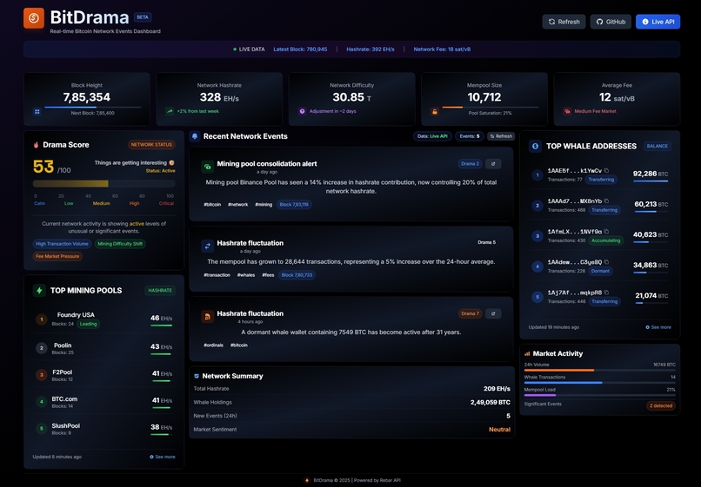This screenshot has height=487, width=701.
Task: Click the Accumulating status badge
Action: click(x=606, y=240)
